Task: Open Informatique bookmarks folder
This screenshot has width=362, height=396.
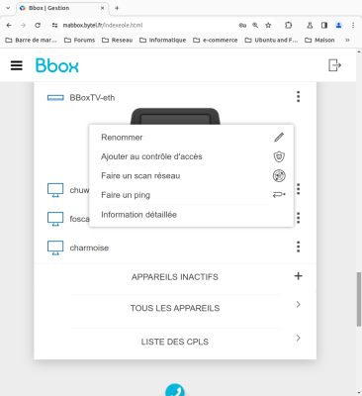Action: point(162,40)
